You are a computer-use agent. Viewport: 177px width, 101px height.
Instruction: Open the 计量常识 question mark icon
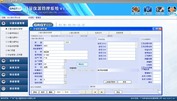coord(148,9)
